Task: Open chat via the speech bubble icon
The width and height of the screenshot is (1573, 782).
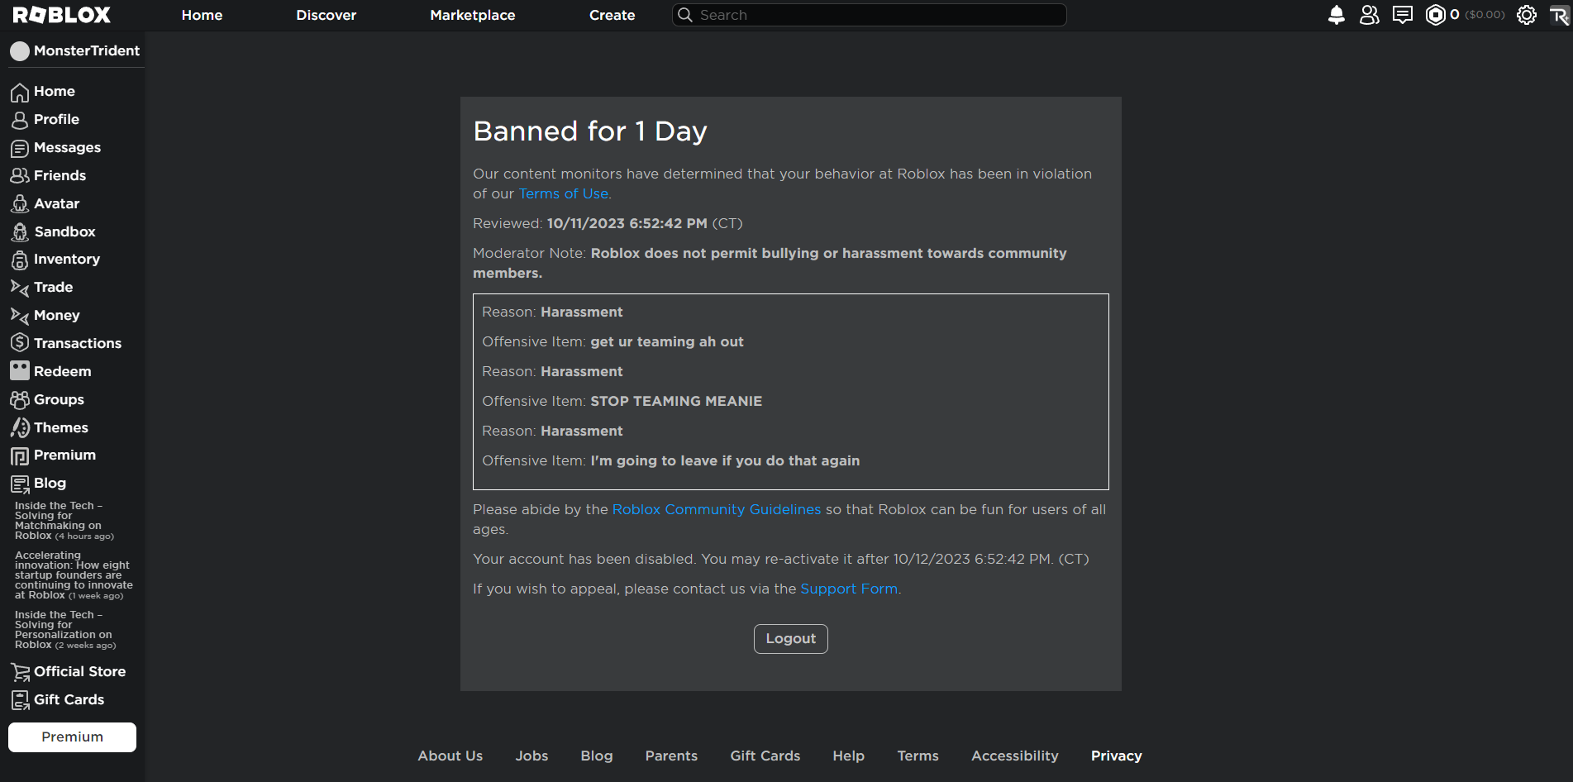Action: (1403, 15)
